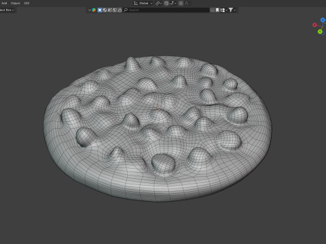Open the Object menu
The image size is (326, 244).
point(16,3)
